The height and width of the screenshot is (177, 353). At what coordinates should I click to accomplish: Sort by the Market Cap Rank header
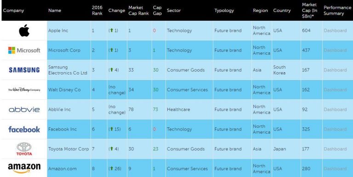point(138,11)
